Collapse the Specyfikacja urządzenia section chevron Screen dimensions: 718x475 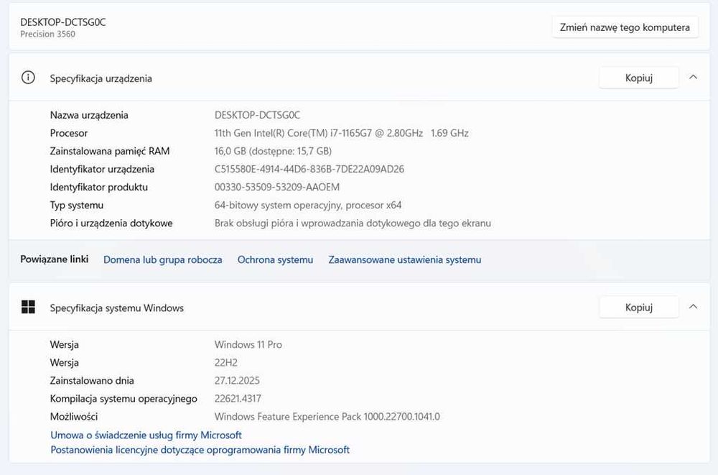[694, 77]
